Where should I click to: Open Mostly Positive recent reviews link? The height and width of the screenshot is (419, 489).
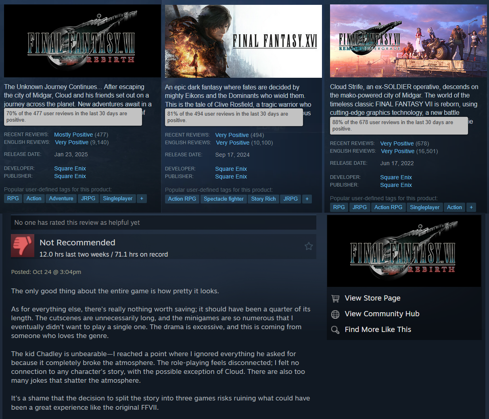pos(73,135)
